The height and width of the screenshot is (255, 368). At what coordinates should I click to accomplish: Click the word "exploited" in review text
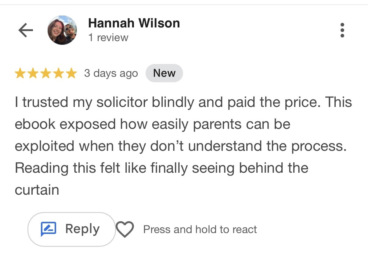(x=45, y=146)
